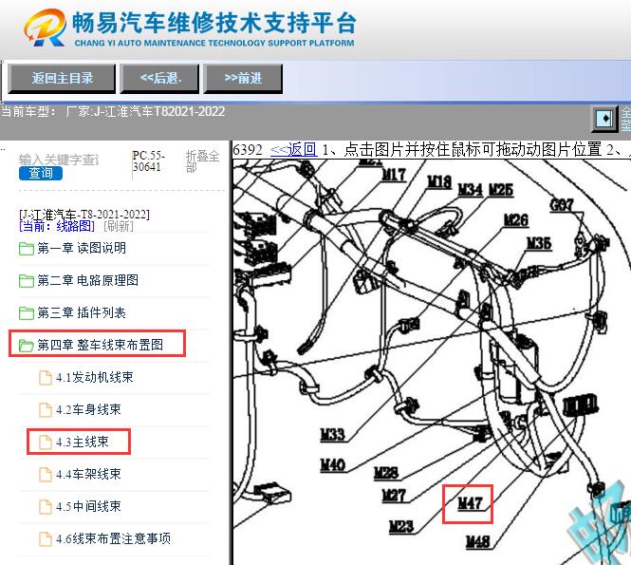
Task: Click the M33 connector label in diagram
Action: 333,435
